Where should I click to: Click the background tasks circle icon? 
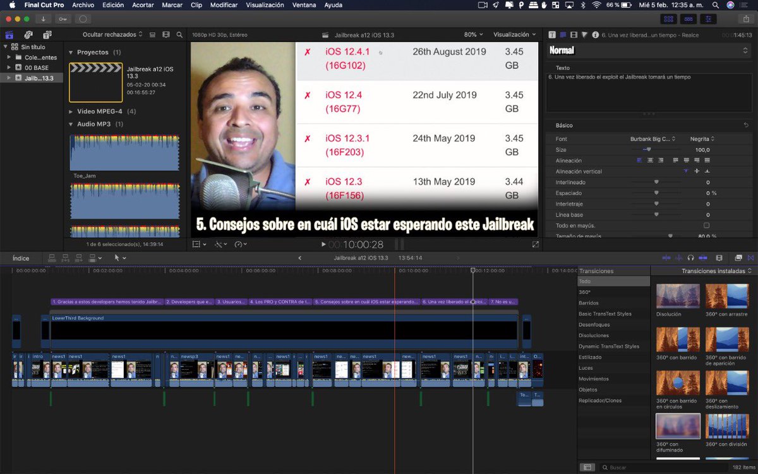coord(83,19)
